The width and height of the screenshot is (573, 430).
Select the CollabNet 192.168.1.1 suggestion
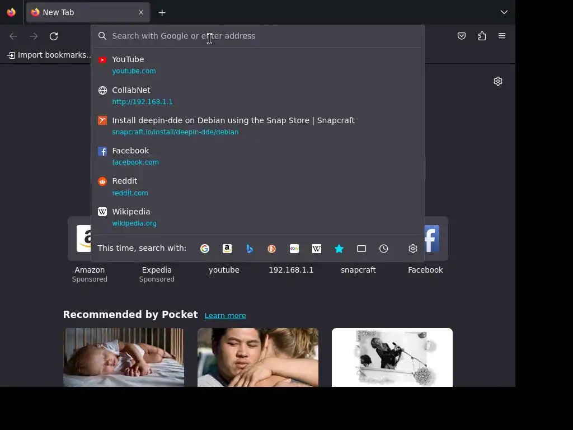pyautogui.click(x=257, y=95)
